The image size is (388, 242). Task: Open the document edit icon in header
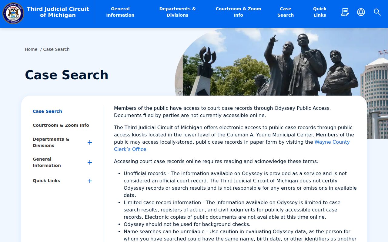point(345,12)
